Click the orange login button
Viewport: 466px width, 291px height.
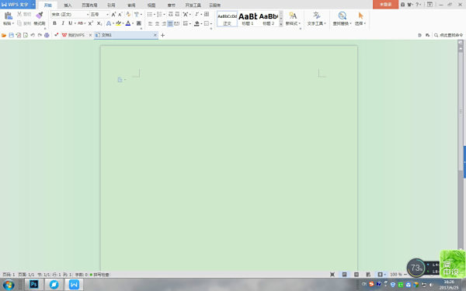pos(385,5)
